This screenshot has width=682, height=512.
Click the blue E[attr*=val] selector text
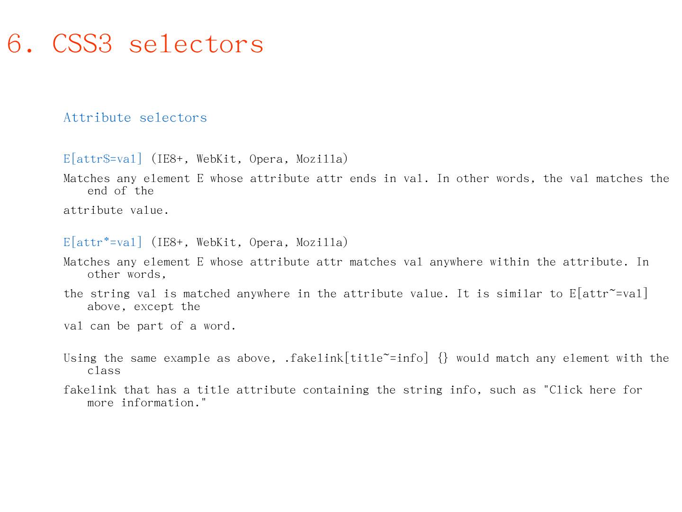pos(103,242)
